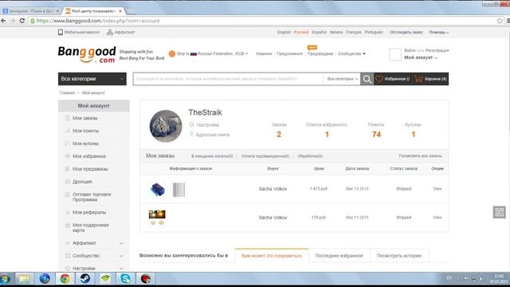Open Мои заказы in sidebar

pos(85,118)
